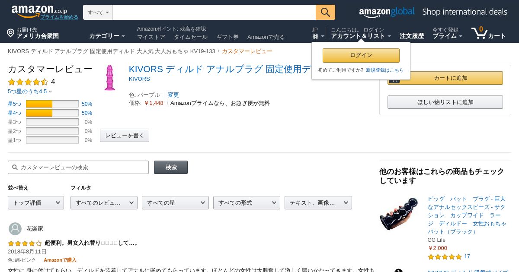This screenshot has width=519, height=272.
Task: Open the すべての形式 filter dropdown
Action: (247, 202)
